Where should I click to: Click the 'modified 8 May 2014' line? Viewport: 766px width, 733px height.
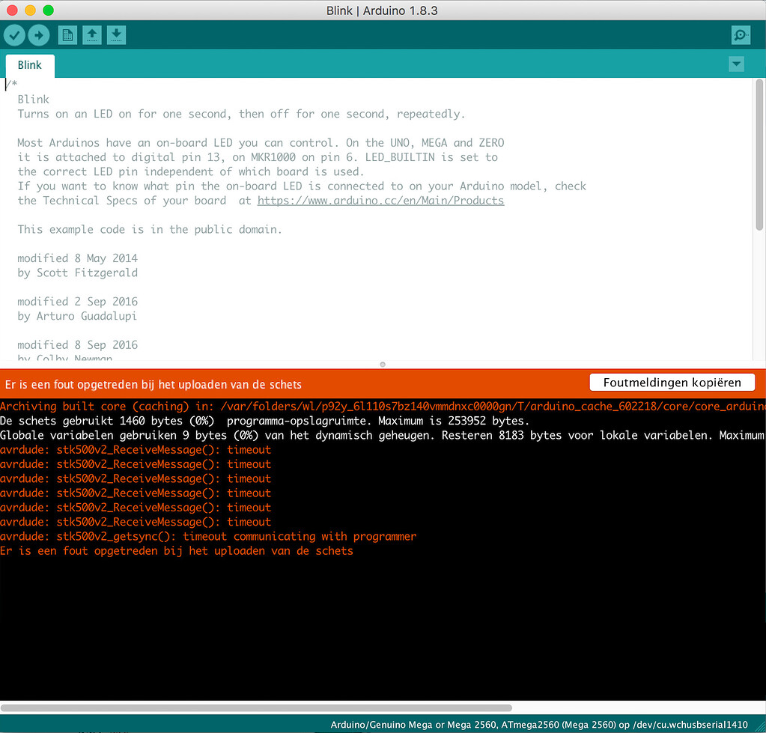78,258
